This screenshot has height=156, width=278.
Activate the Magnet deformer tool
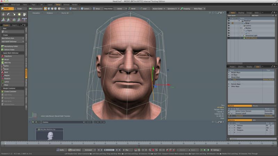coord(3,75)
